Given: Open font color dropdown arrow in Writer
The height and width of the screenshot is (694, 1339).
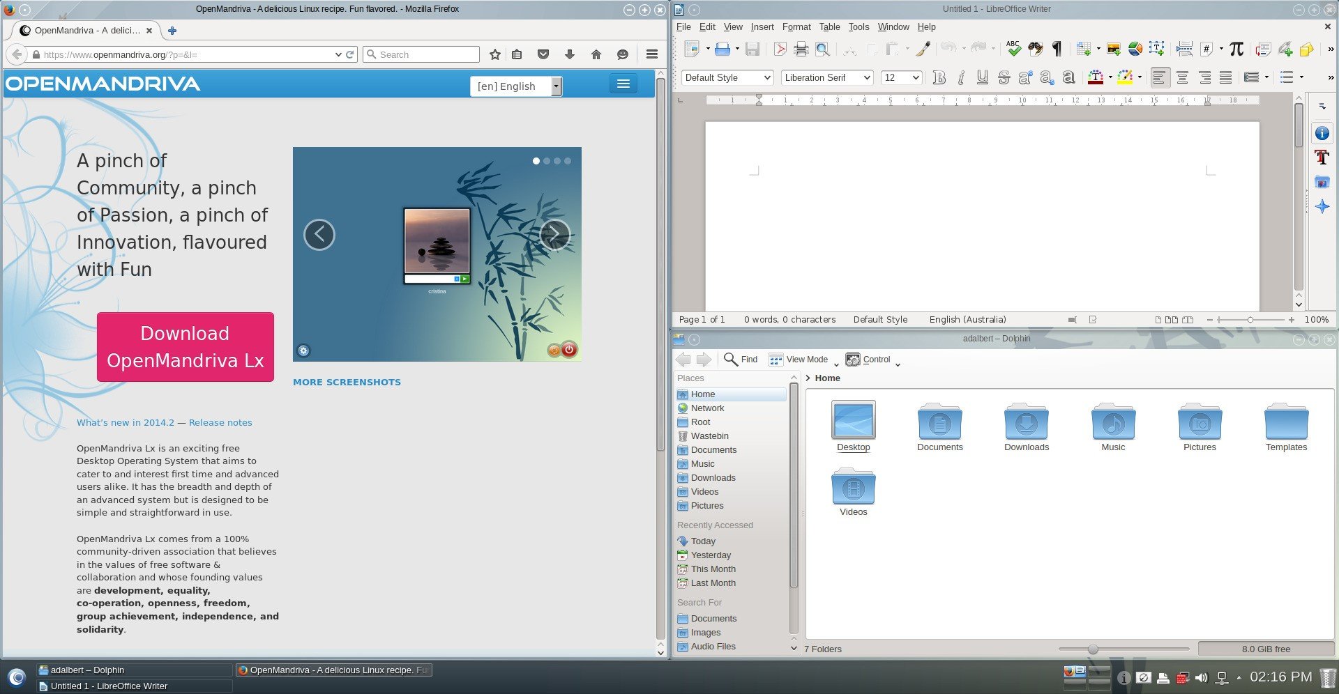Looking at the screenshot, I should pyautogui.click(x=1110, y=77).
